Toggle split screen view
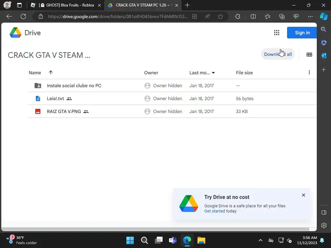Image resolution: width=331 pixels, height=248 pixels. pyautogui.click(x=253, y=16)
